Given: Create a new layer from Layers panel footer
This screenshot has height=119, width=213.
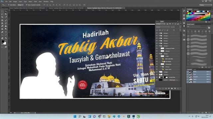Looking at the screenshot, I should pyautogui.click(x=175, y=89).
